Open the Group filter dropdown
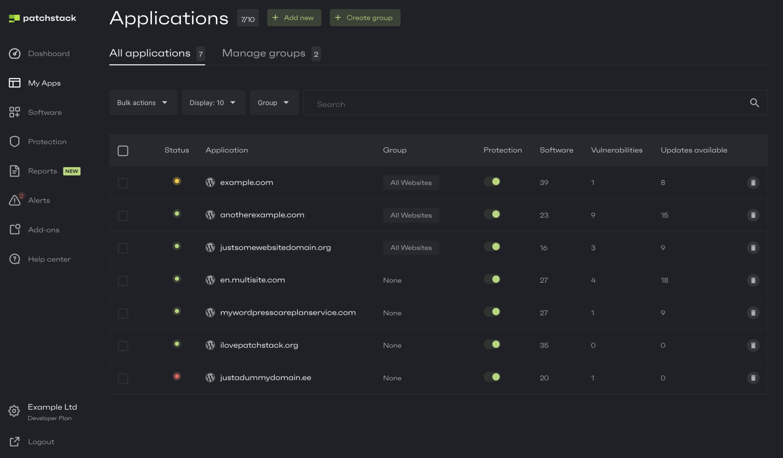This screenshot has width=783, height=458. (274, 103)
